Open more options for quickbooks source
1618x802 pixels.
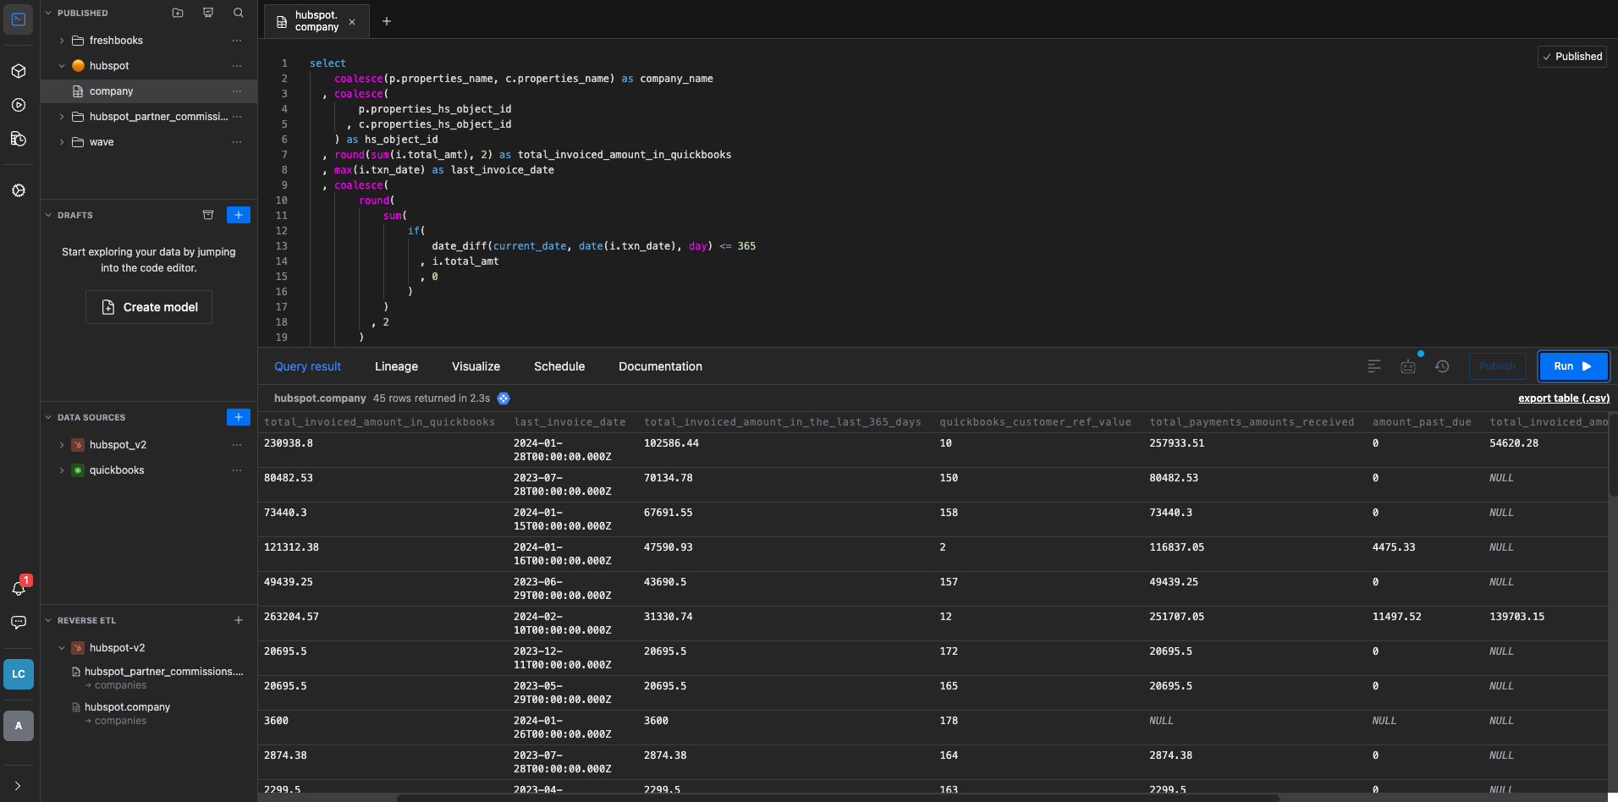[x=237, y=470]
